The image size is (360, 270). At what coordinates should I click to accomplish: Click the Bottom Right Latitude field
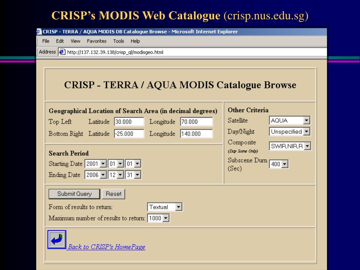pyautogui.click(x=129, y=134)
